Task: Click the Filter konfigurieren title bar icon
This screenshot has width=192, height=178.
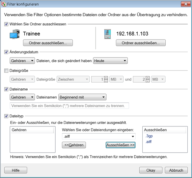Action: (4, 4)
